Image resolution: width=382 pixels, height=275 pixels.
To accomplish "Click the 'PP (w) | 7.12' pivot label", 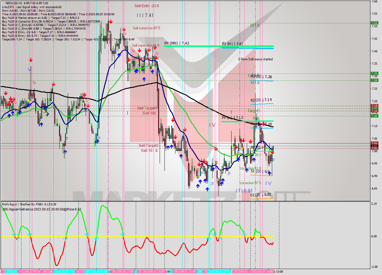I will (x=232, y=117).
